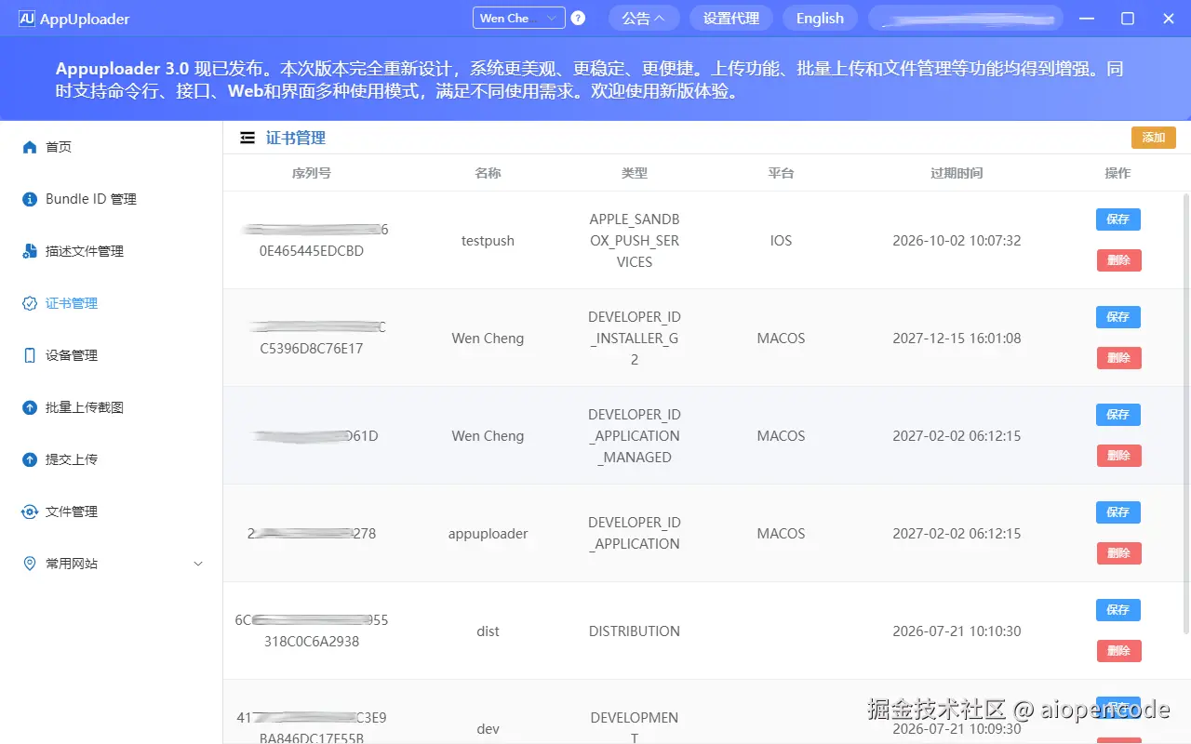Collapse the 公告 announcement panel
The width and height of the screenshot is (1191, 744).
point(644,17)
